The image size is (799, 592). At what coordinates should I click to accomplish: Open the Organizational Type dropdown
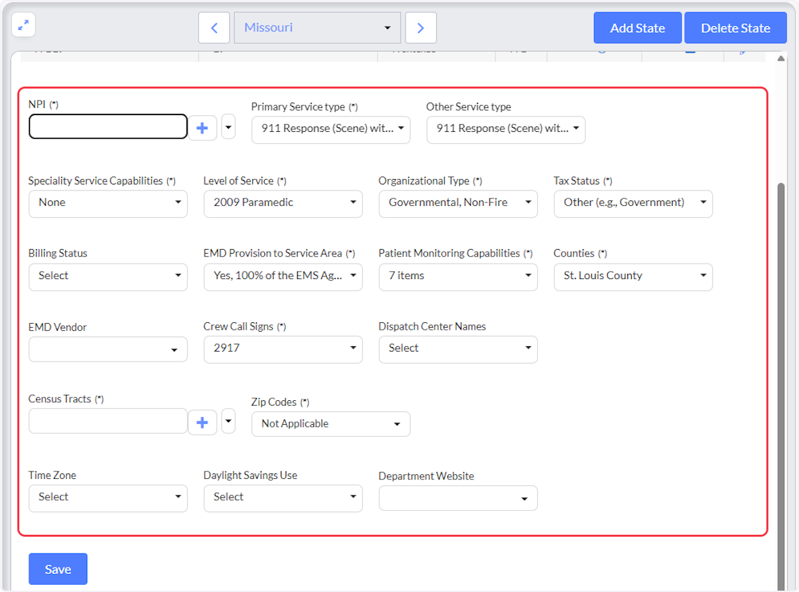click(458, 203)
